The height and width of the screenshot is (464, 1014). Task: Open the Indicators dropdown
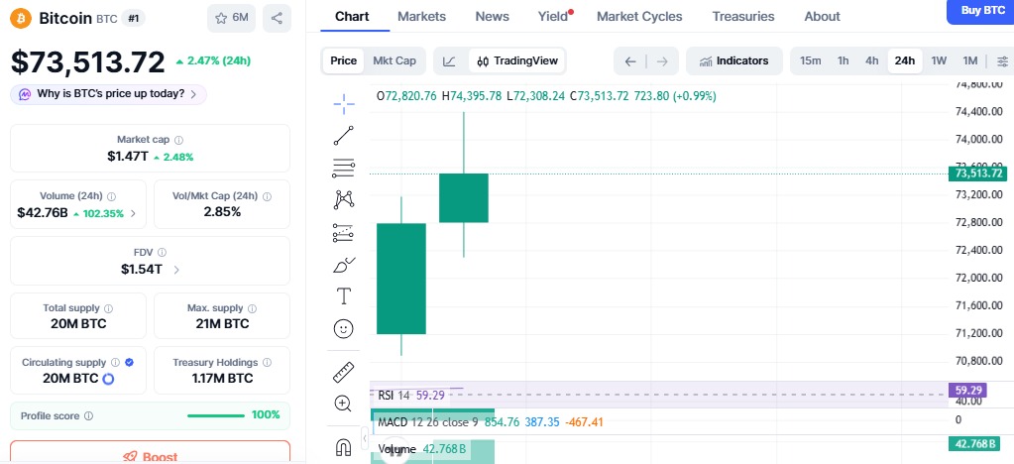(x=733, y=60)
